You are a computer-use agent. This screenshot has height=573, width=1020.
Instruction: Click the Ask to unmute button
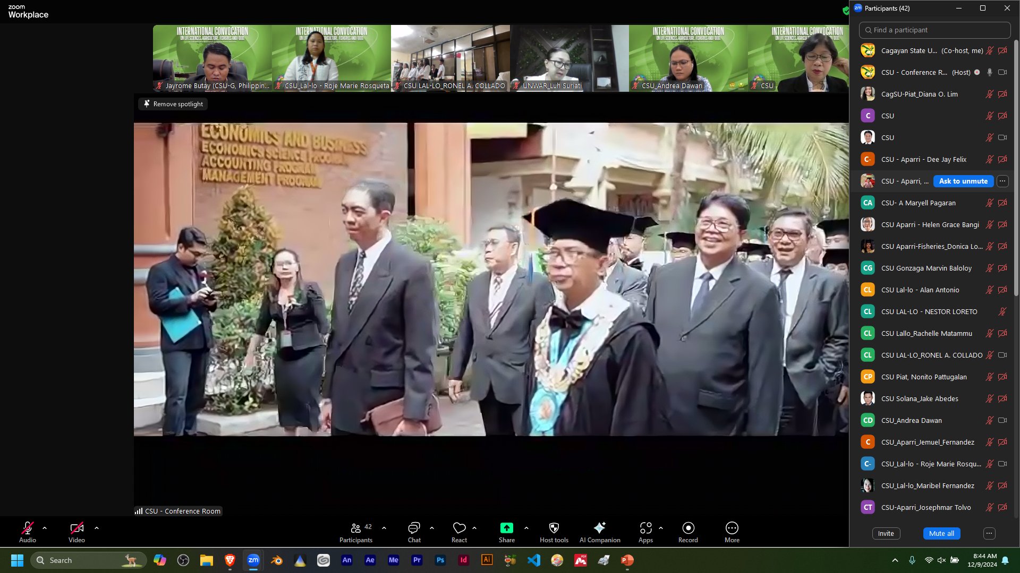tap(963, 181)
